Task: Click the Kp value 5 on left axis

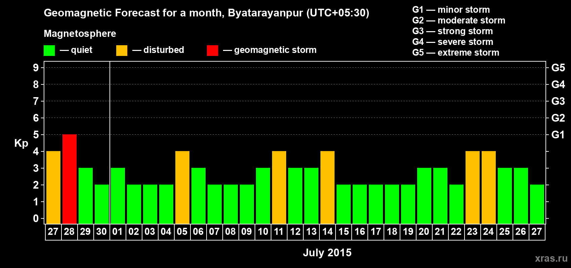Action: 36,135
